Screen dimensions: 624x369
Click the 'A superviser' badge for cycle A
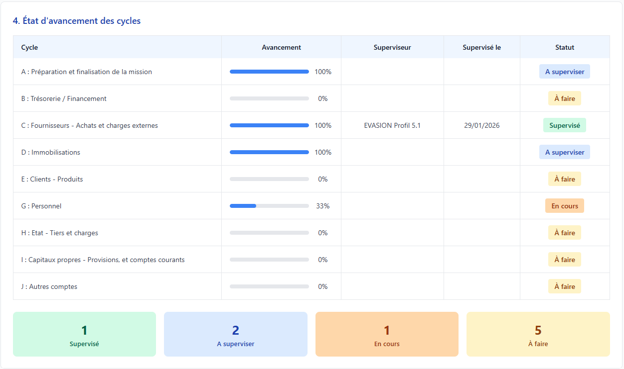coord(565,72)
